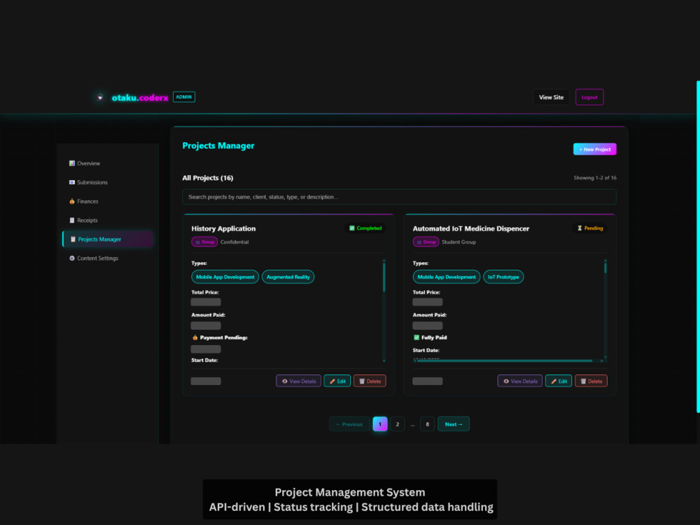This screenshot has height=525, width=700.
Task: Click the Augmented Reality type tag
Action: click(x=288, y=276)
